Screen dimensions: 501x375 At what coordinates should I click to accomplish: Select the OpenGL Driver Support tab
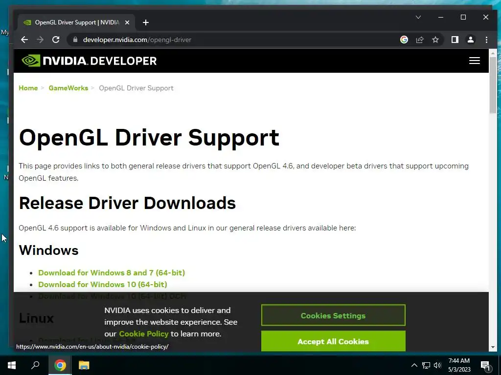coord(77,22)
